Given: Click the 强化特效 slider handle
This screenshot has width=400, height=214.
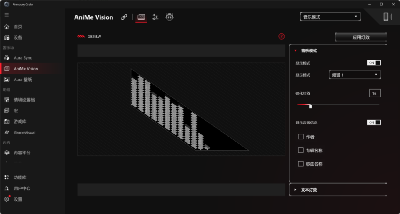Looking at the screenshot, I should click(310, 106).
